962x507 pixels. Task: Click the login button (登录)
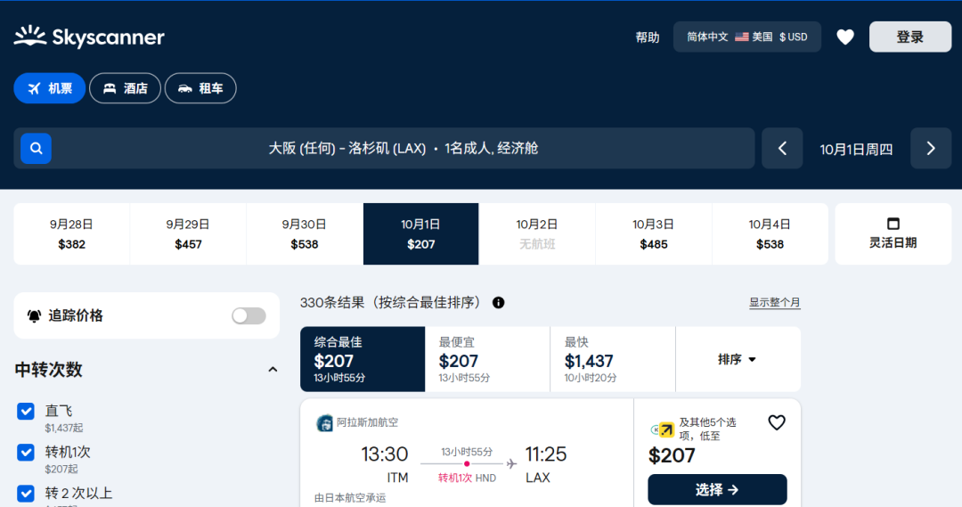pyautogui.click(x=909, y=37)
